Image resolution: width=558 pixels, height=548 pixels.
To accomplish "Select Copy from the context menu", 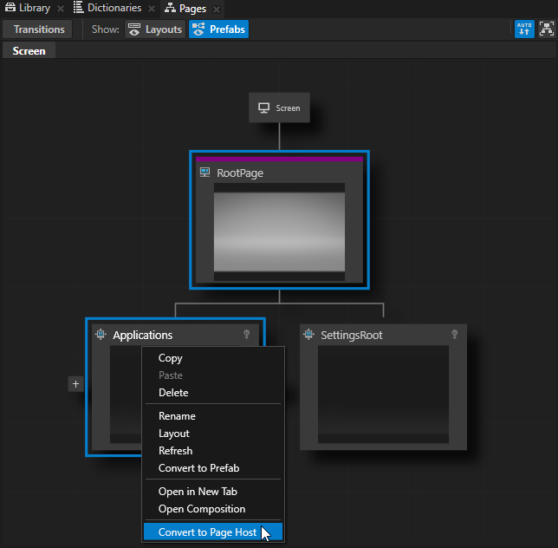I will point(171,358).
